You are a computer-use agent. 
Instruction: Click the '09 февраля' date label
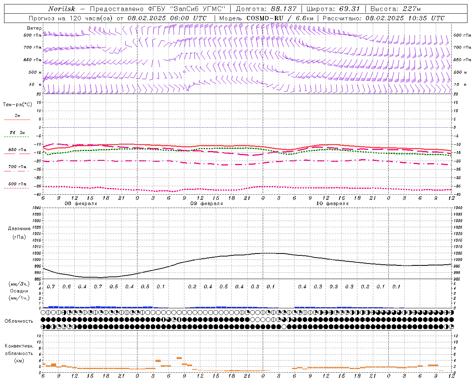(x=207, y=204)
